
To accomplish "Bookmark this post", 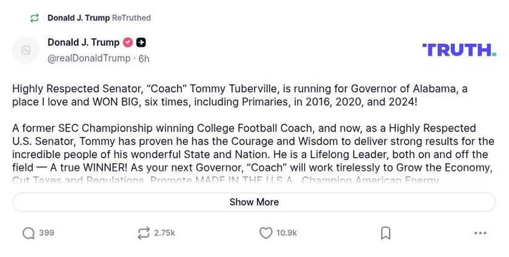I will pos(385,233).
